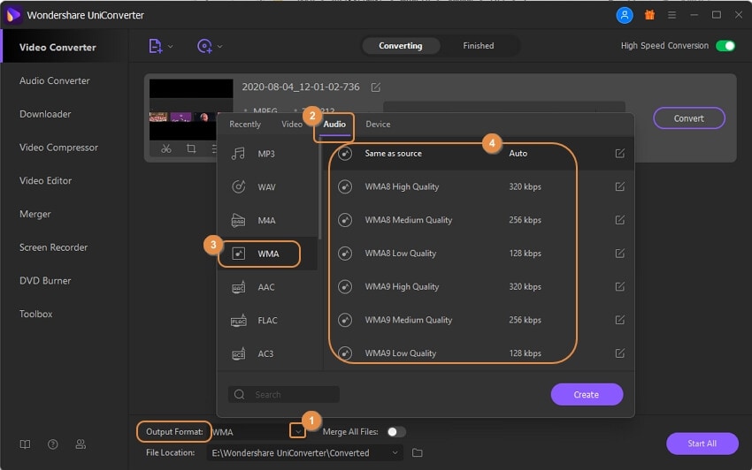The image size is (752, 470).
Task: Rename file via edit icon by filename
Action: click(376, 87)
